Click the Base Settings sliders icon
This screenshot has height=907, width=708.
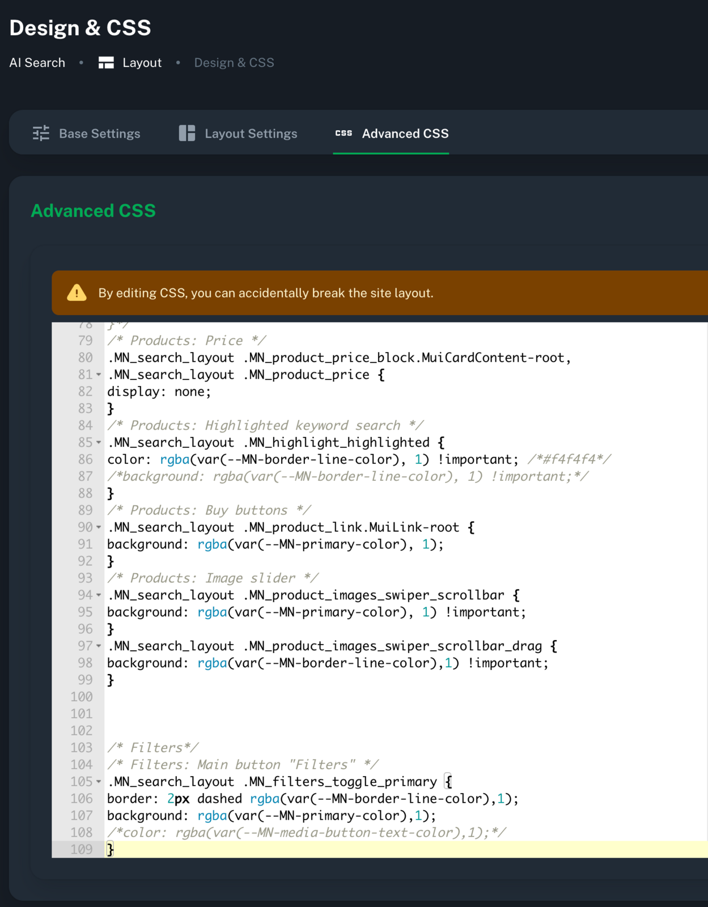41,133
